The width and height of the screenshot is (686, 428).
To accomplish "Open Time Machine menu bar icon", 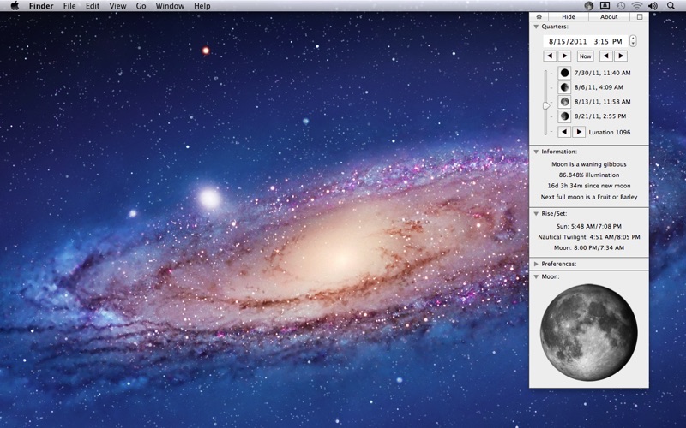I will coord(621,6).
